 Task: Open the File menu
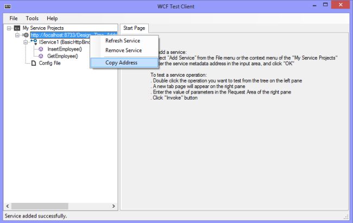pyautogui.click(x=14, y=18)
